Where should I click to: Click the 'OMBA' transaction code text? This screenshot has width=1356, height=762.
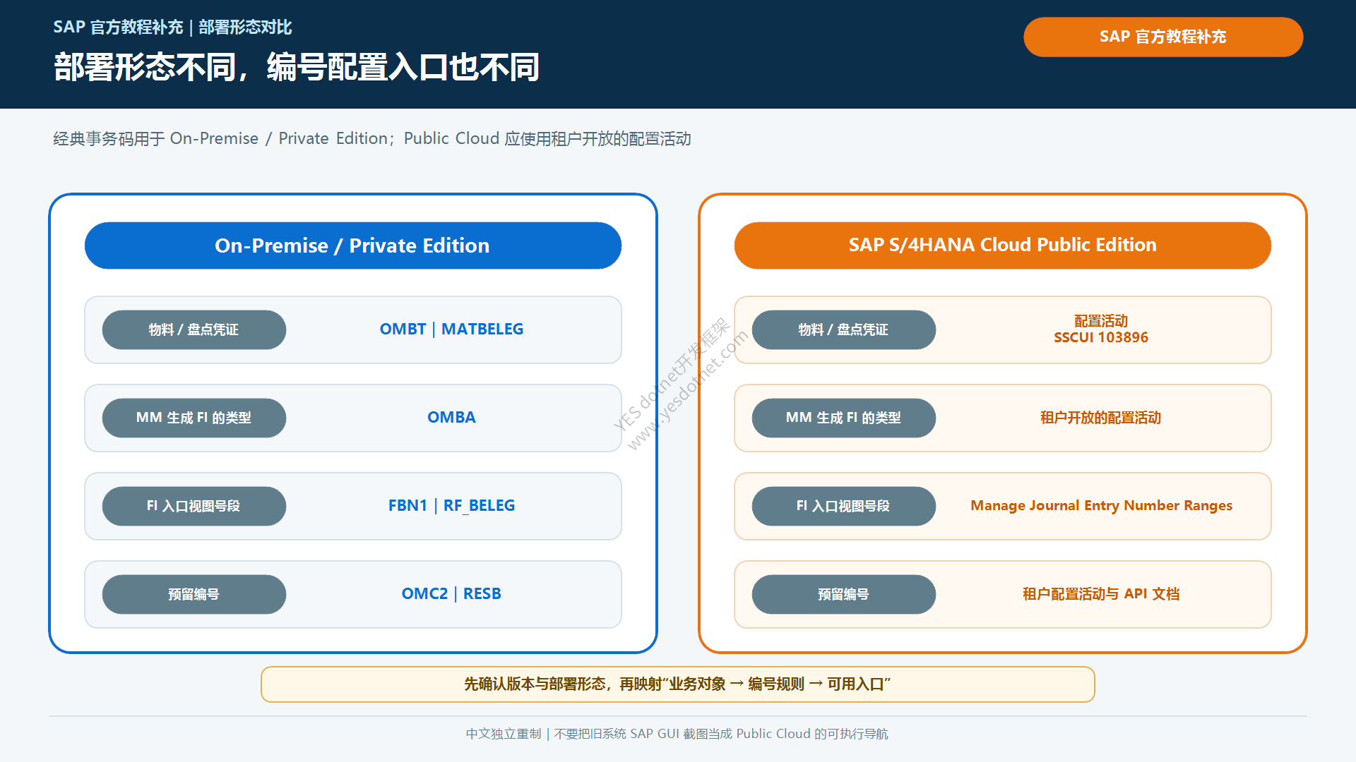[x=451, y=417]
